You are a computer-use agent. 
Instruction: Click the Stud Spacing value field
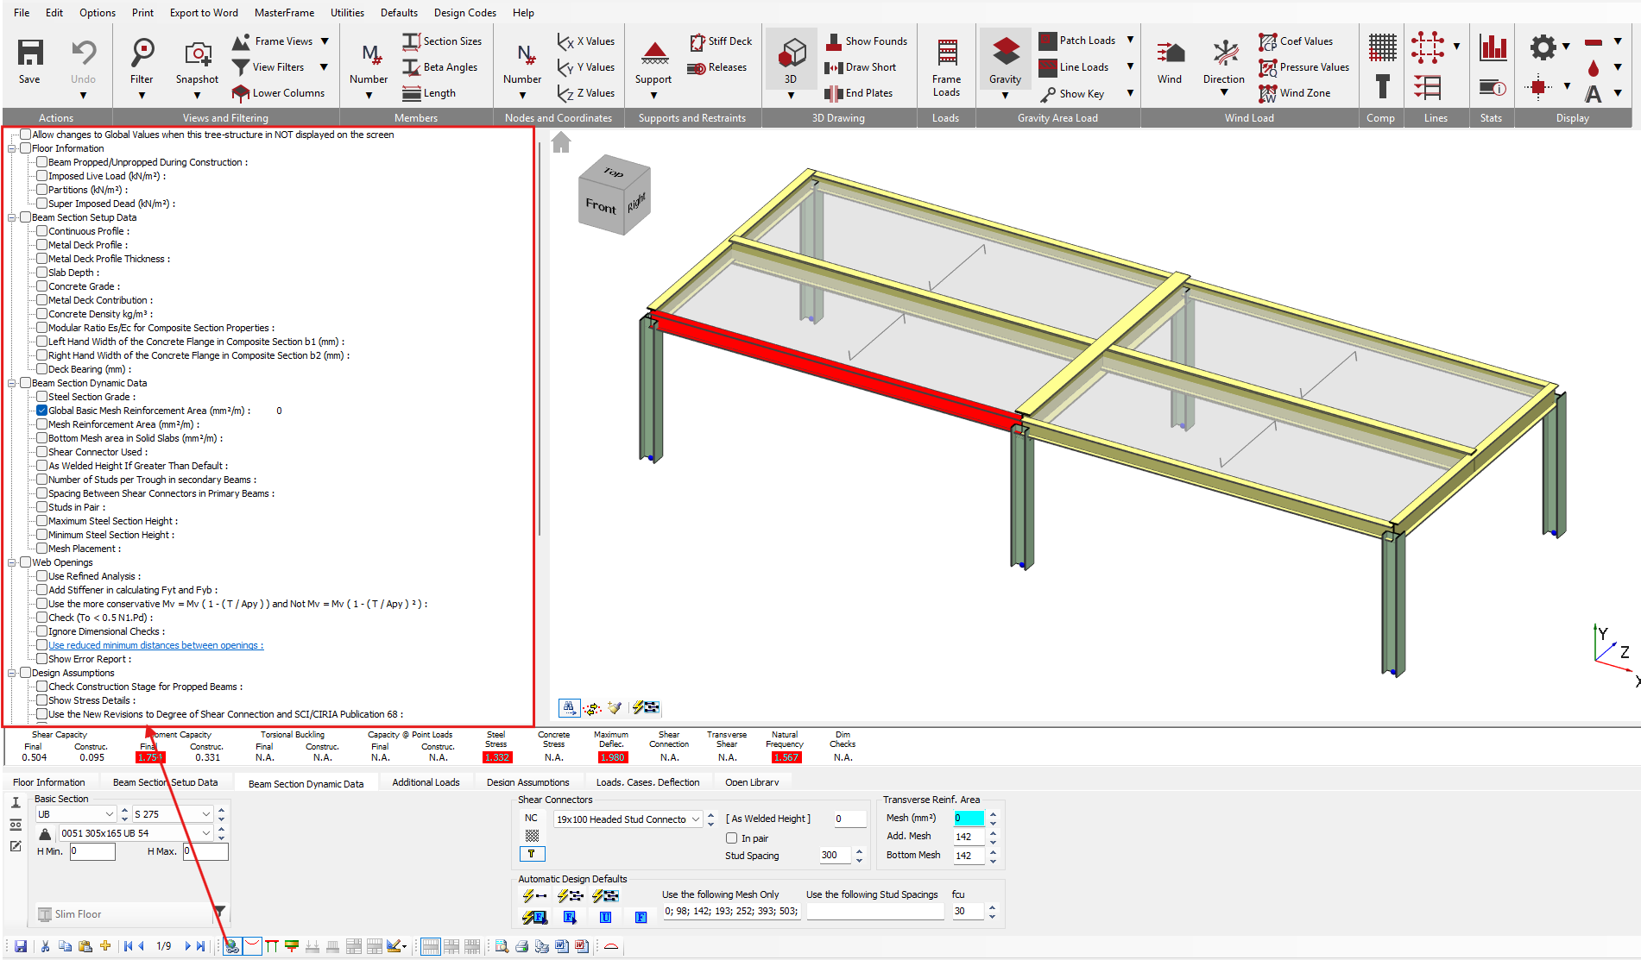[x=835, y=856]
